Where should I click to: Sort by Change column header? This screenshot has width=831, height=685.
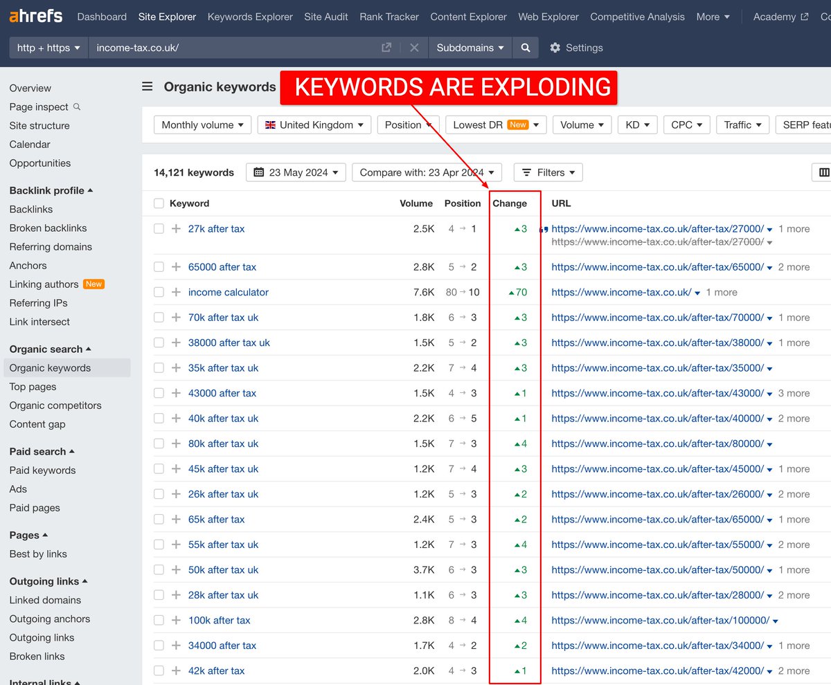tap(510, 203)
